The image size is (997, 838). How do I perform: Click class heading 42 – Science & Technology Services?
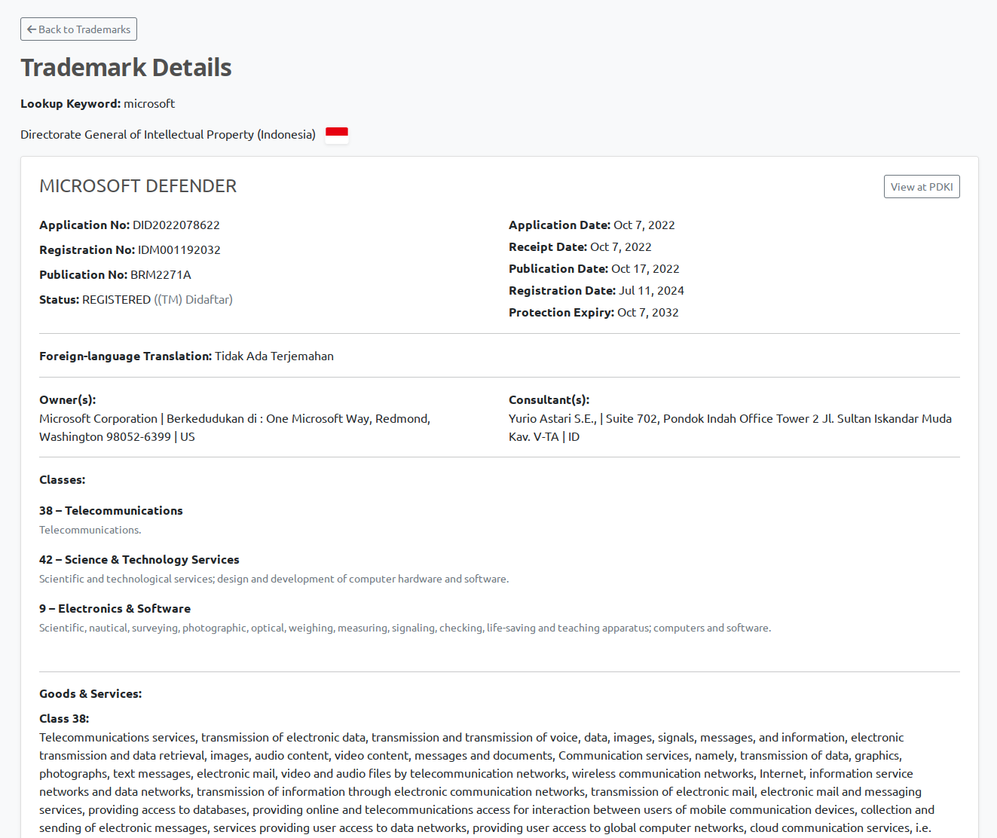pos(139,560)
